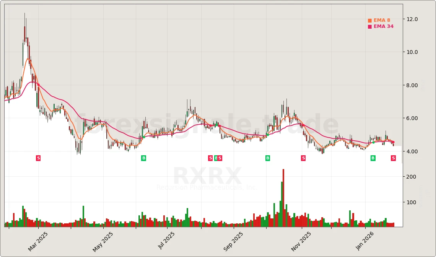Click the green B buy marker near May 2025
The image size is (436, 257).
point(143,158)
